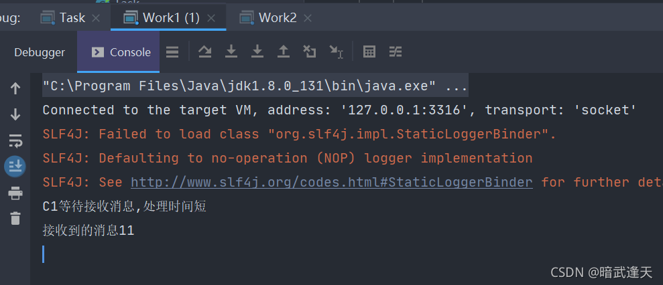Click the Task tab's window icon
663x285 pixels.
48,18
